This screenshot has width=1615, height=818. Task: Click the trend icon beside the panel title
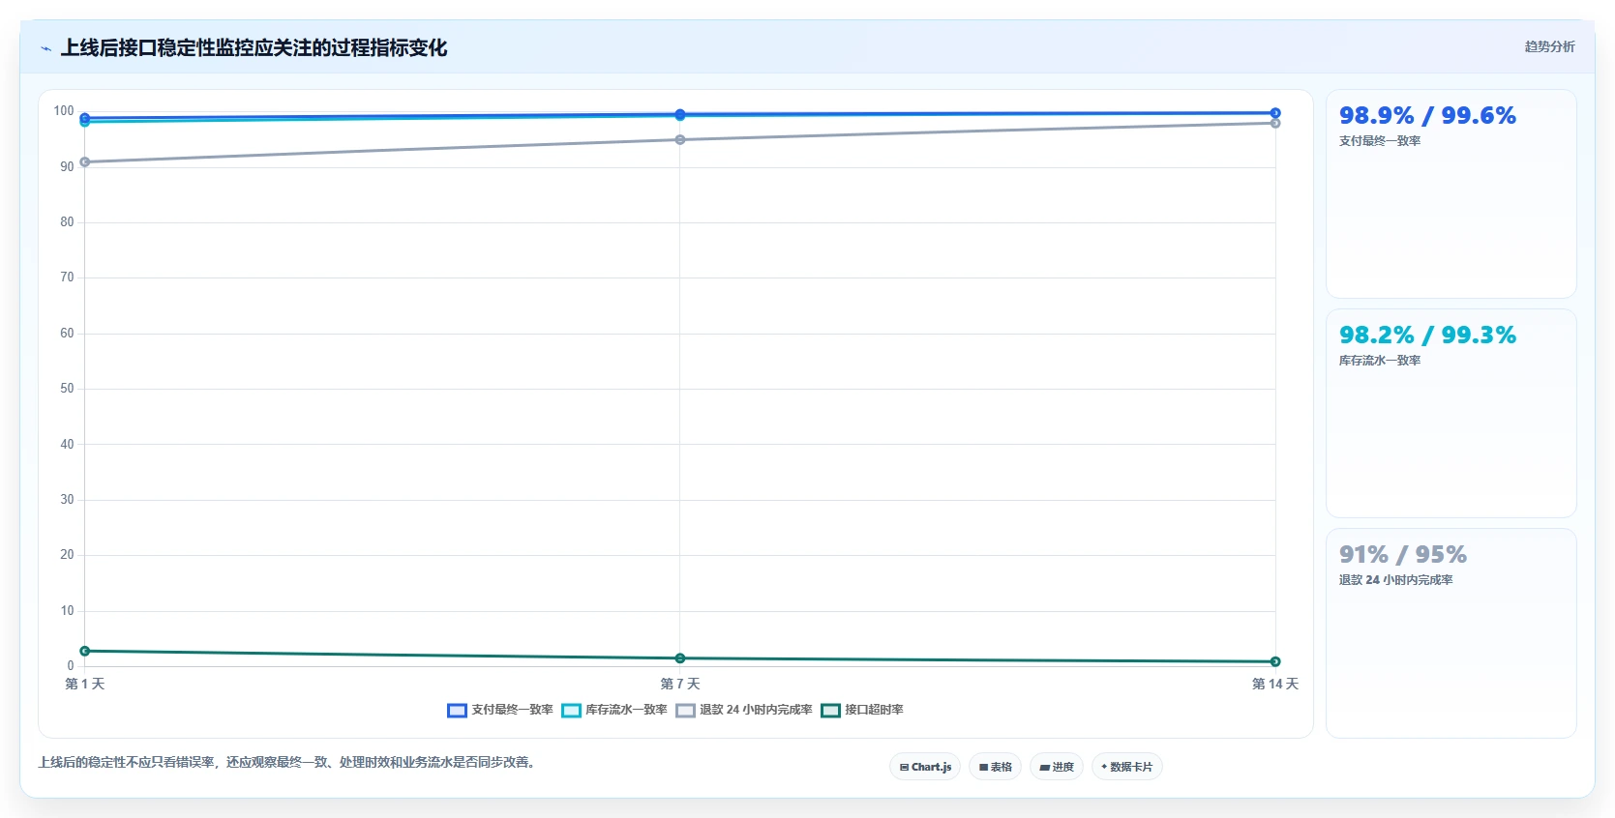[45, 48]
